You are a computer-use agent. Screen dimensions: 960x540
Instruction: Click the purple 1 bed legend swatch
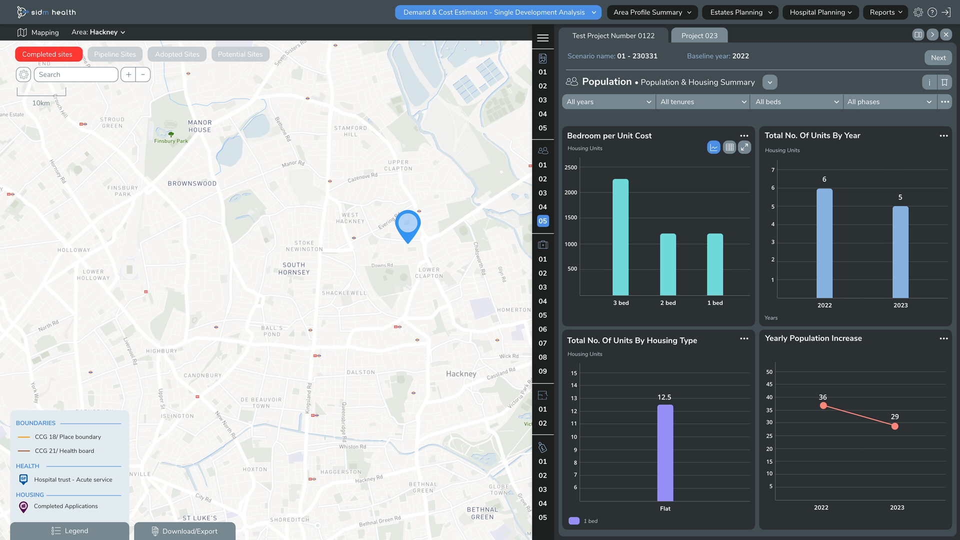coord(574,521)
